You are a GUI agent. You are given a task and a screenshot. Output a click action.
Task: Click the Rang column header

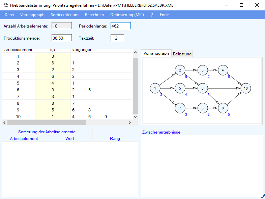(115, 139)
